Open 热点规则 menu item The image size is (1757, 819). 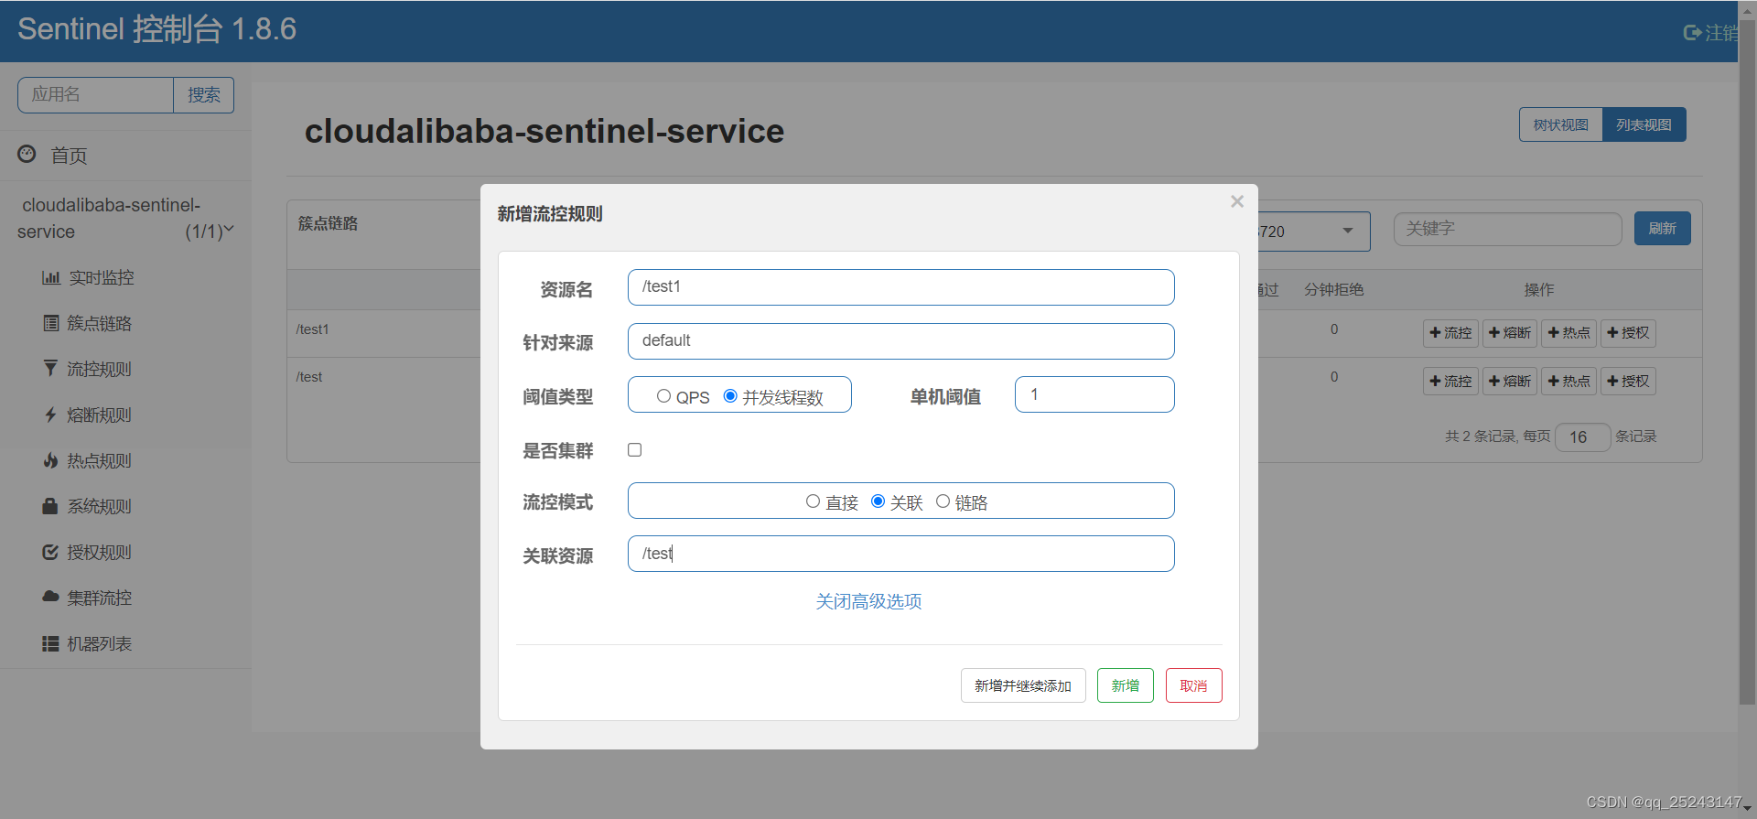pyautogui.click(x=100, y=460)
